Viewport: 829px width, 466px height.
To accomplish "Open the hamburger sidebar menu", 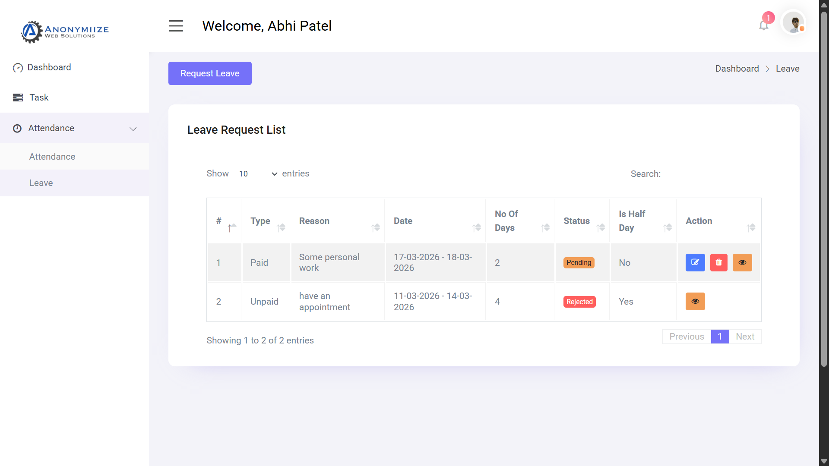I will tap(176, 26).
